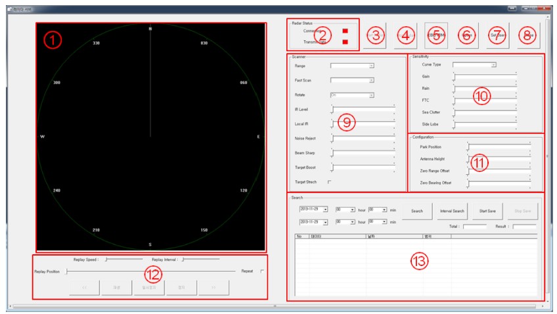Image resolution: width=557 pixels, height=314 pixels.
Task: Click the E label on radar display
Action: [258, 137]
